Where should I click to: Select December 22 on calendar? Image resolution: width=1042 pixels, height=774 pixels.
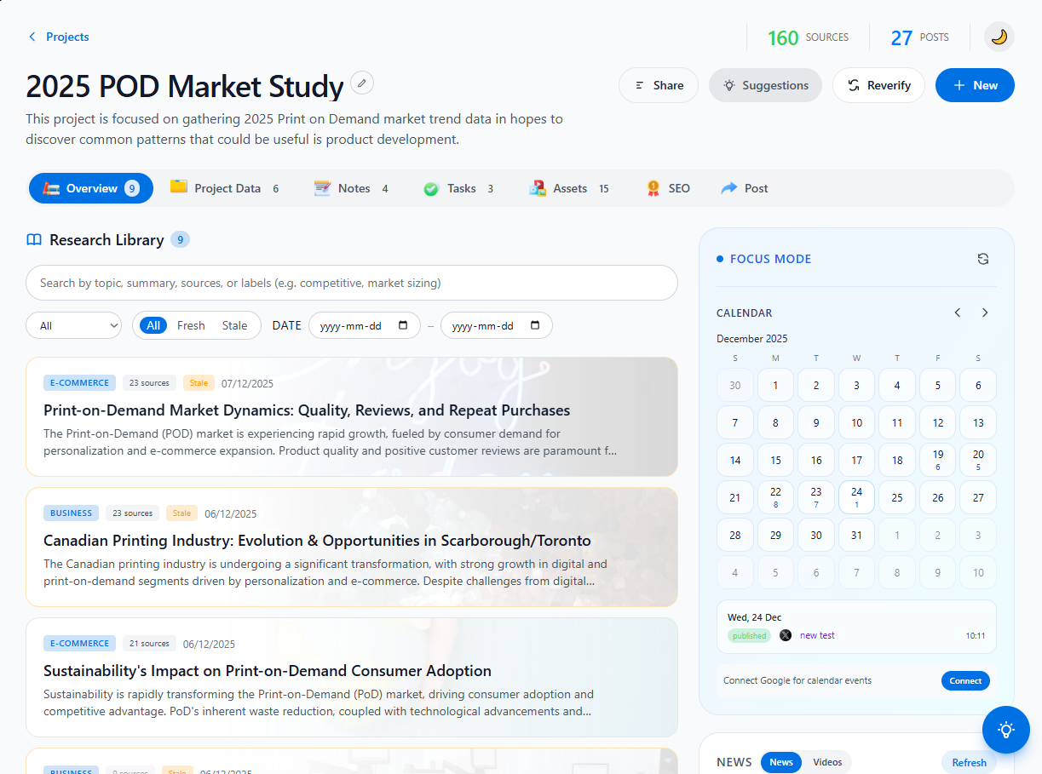[x=775, y=497]
